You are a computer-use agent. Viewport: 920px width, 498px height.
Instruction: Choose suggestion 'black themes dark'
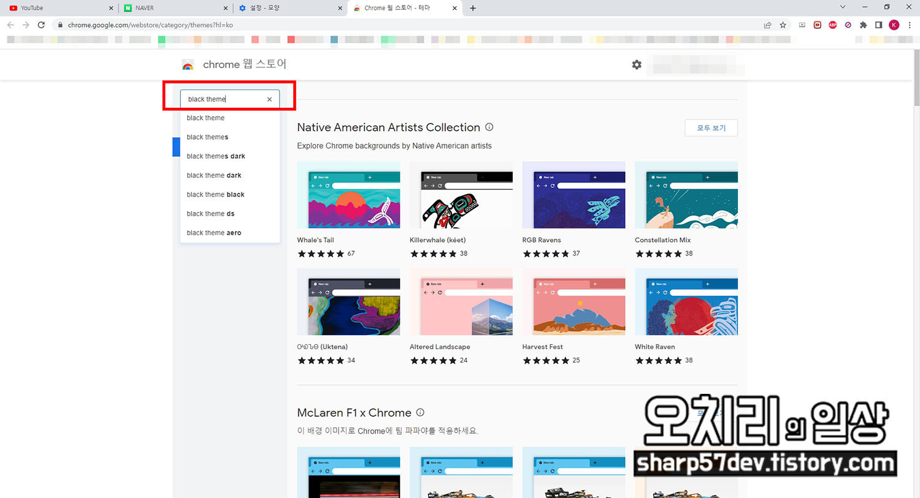tap(230, 156)
